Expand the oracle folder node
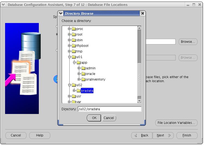Viewport: 204px width, 145px height. [x=79, y=74]
